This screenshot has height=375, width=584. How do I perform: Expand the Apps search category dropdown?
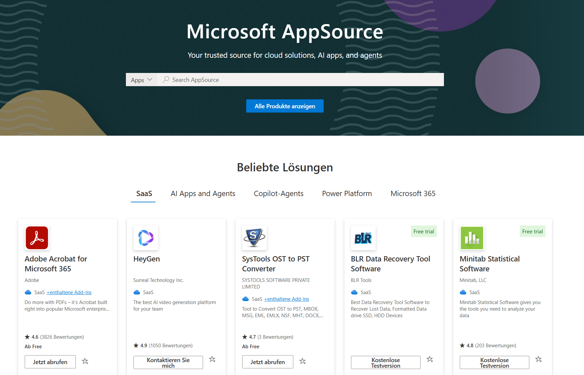click(x=141, y=80)
